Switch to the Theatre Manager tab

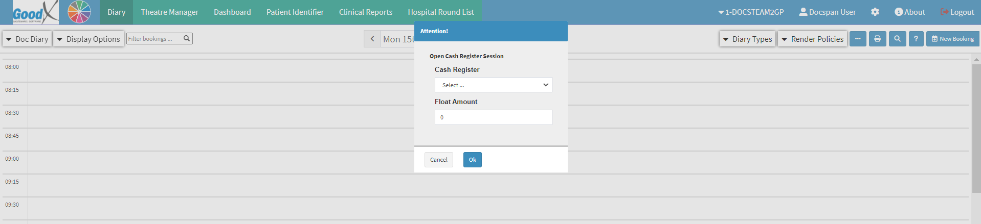tap(169, 12)
